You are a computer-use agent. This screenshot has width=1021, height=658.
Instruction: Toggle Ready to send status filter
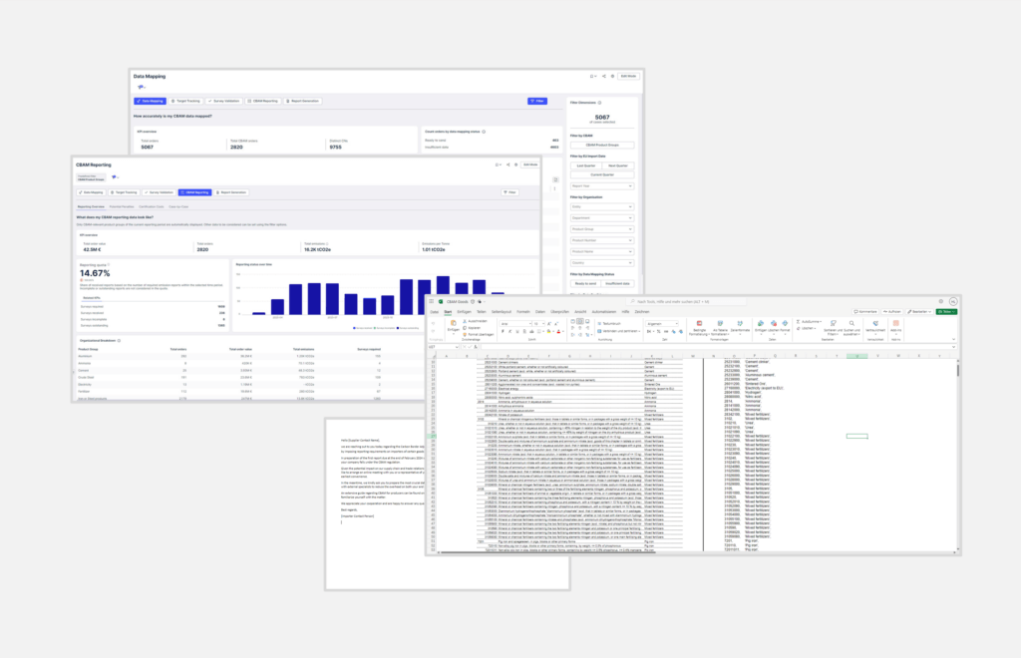(x=585, y=283)
